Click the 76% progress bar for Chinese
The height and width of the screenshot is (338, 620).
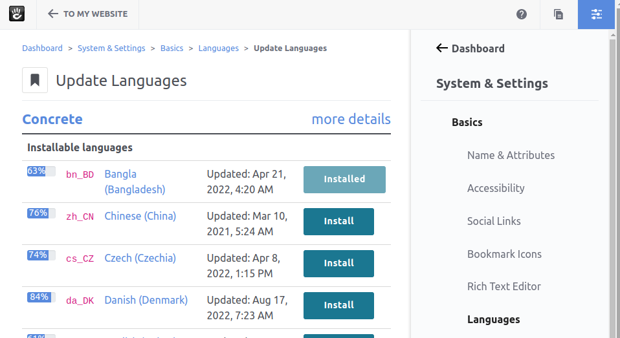(x=41, y=213)
